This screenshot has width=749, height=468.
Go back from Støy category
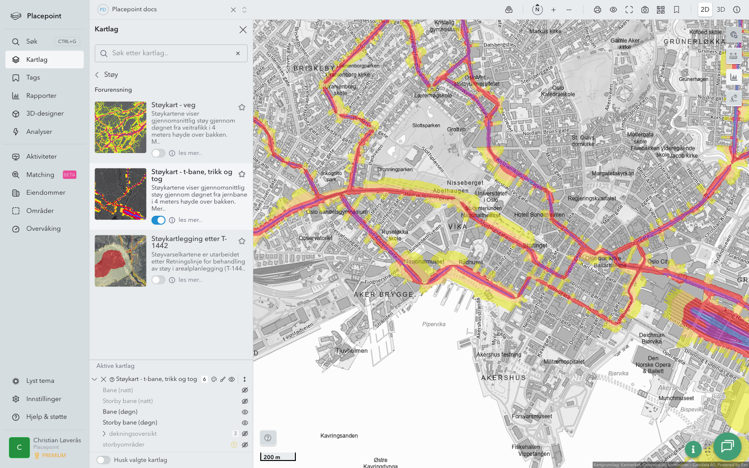pos(97,75)
